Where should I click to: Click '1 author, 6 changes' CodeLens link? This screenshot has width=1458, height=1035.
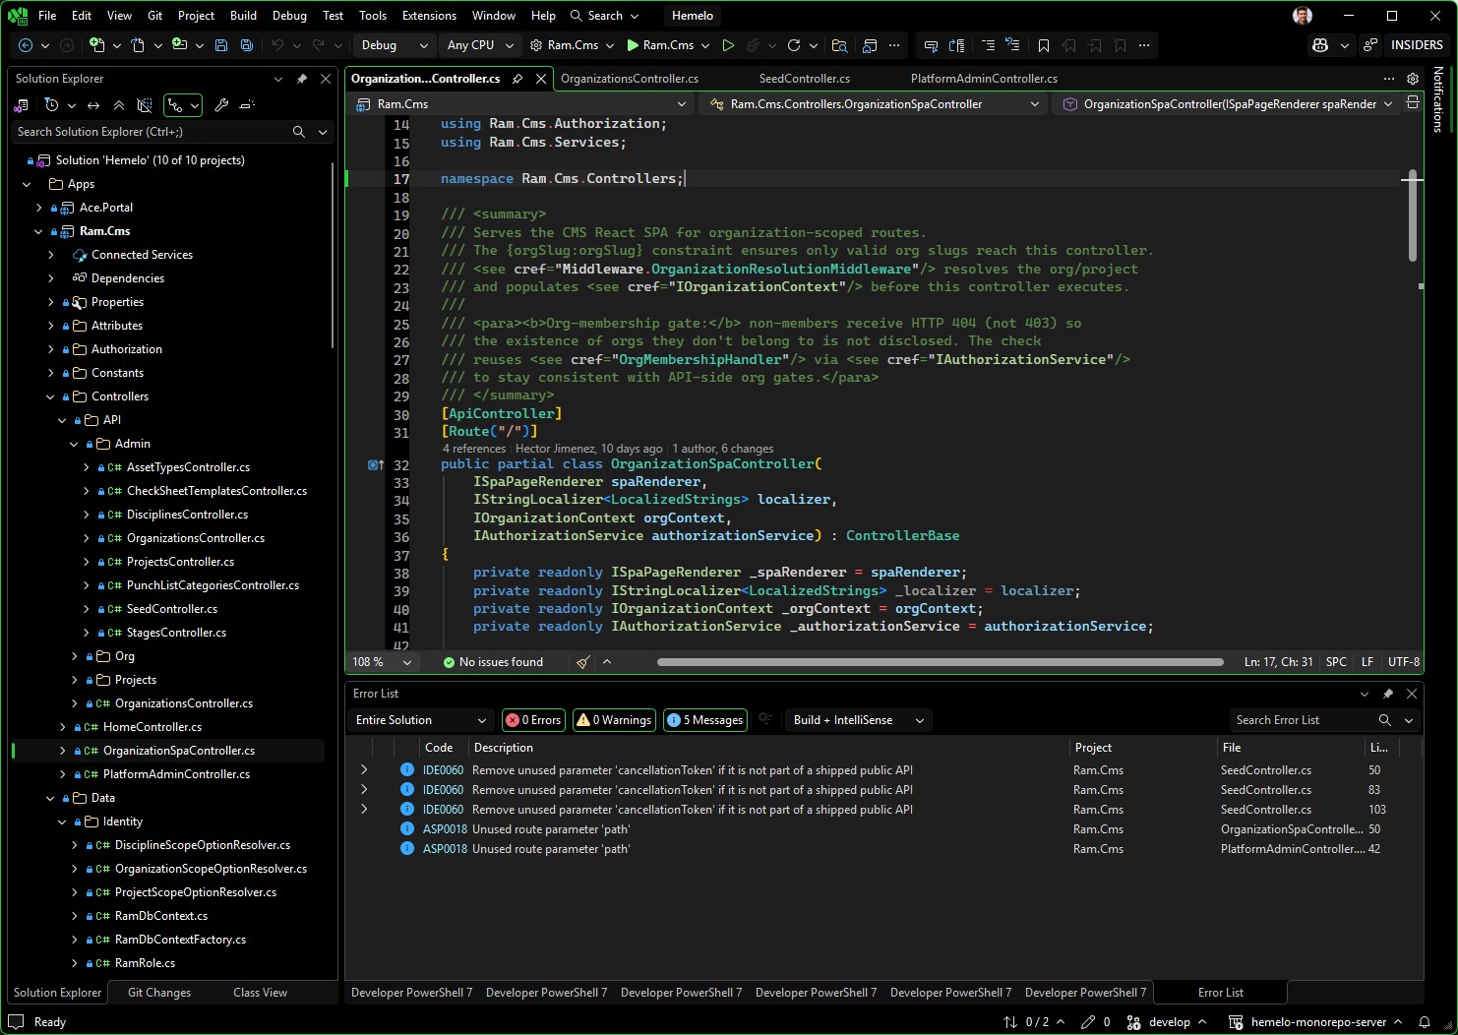(723, 449)
